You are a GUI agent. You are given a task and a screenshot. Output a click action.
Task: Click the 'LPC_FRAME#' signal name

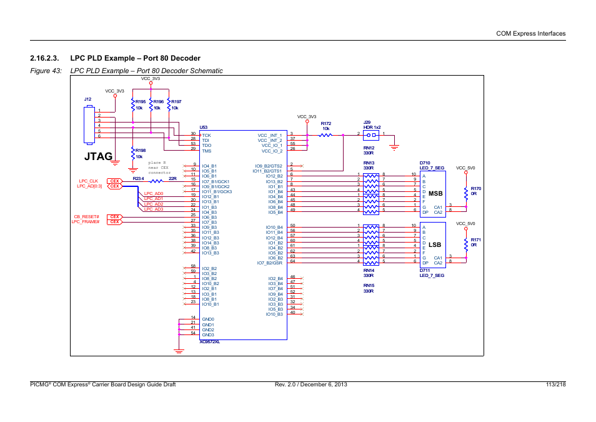[x=86, y=222]
